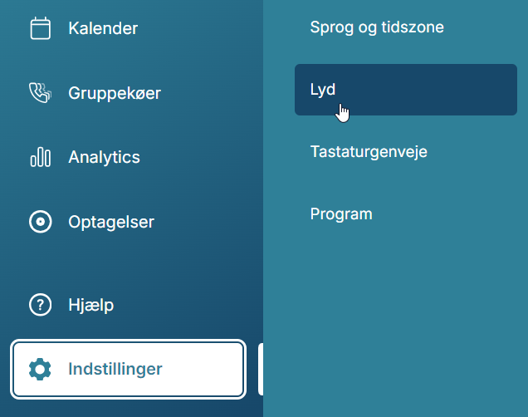Click the Hjælp text label
This screenshot has width=528, height=417.
click(x=91, y=306)
